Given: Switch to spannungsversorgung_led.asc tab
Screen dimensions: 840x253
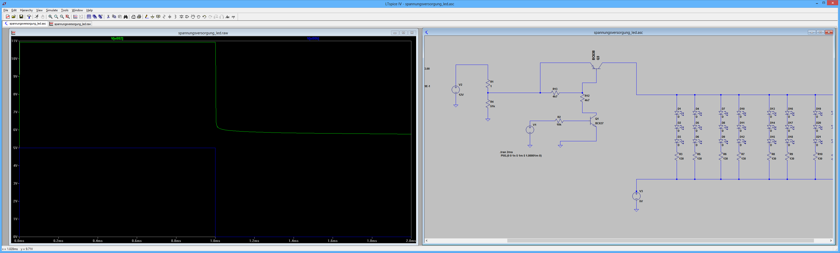Looking at the screenshot, I should tap(26, 24).
